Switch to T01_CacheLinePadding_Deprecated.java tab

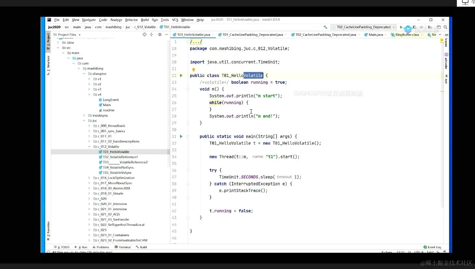[x=252, y=35]
